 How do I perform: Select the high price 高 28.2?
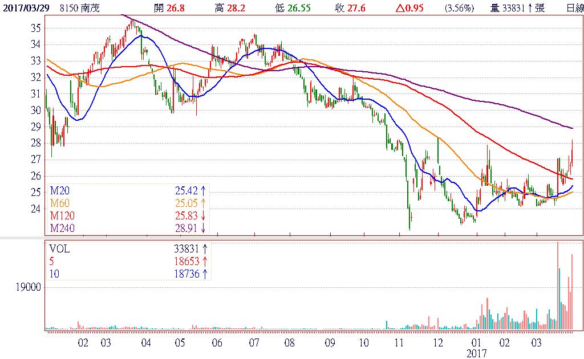233,7
